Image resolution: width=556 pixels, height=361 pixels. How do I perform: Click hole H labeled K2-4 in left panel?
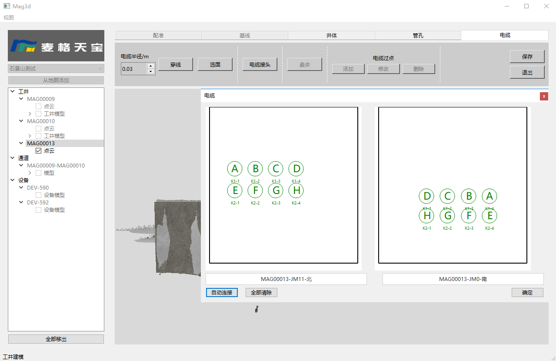pyautogui.click(x=296, y=191)
